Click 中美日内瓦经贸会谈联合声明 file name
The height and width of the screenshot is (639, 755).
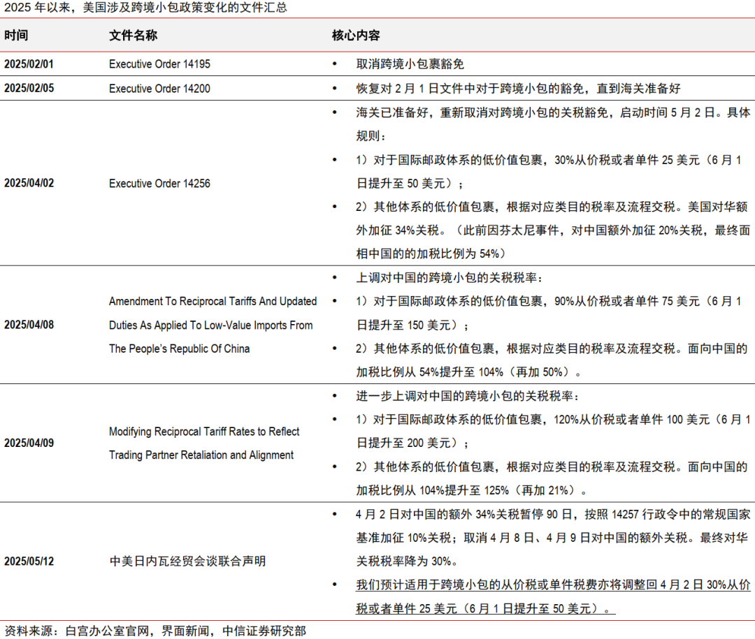pos(187,561)
